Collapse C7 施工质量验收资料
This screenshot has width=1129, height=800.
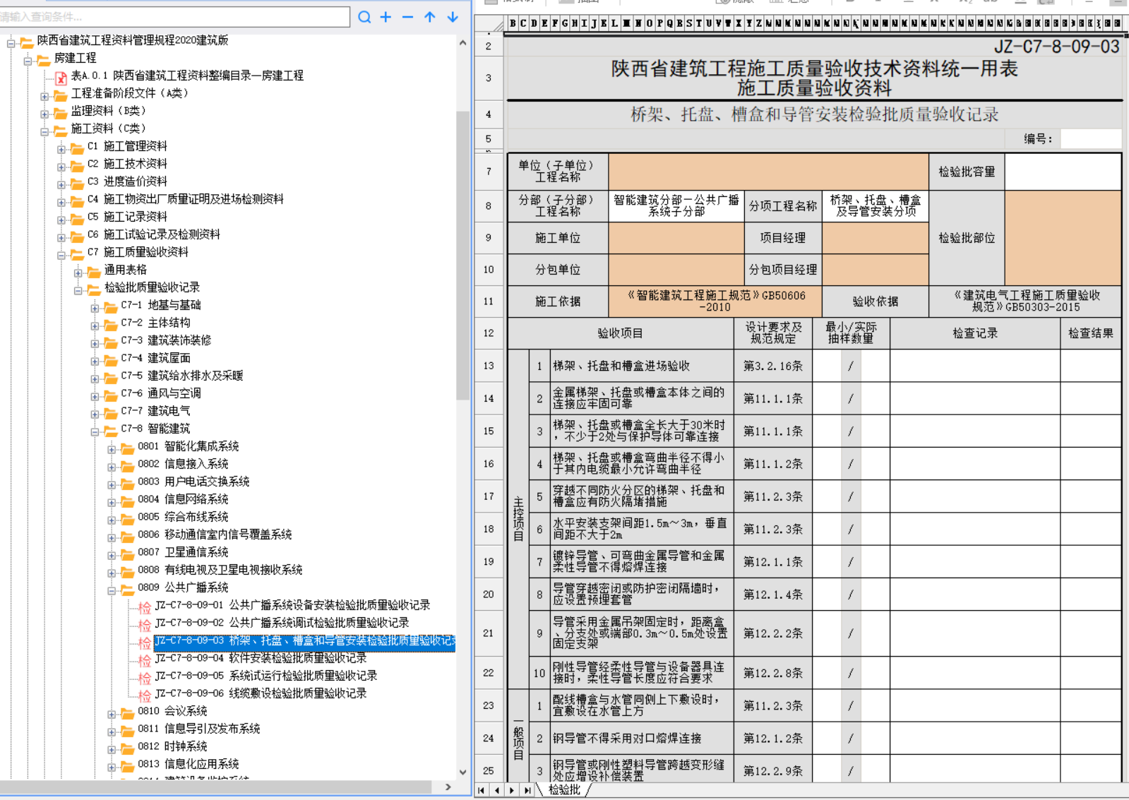(61, 255)
